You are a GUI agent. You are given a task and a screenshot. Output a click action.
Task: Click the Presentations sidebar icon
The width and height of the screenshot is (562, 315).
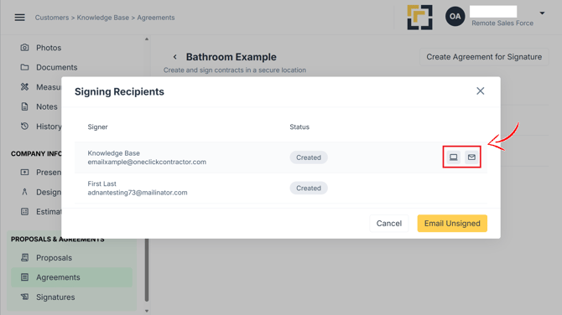pos(24,173)
